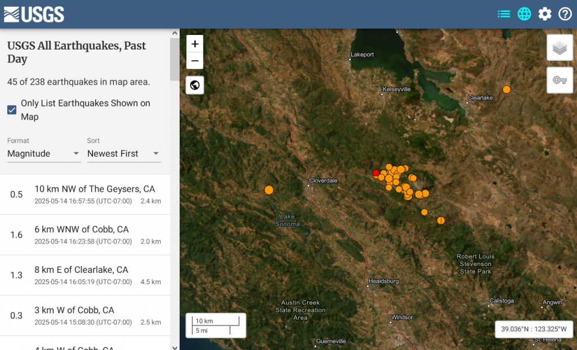The width and height of the screenshot is (577, 350).
Task: Zoom out on the map
Action: (195, 61)
